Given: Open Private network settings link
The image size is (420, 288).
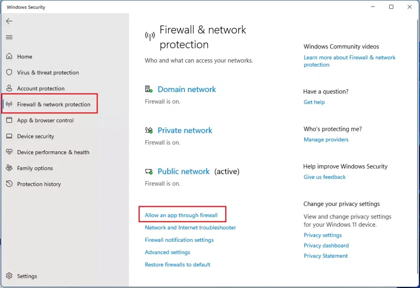Looking at the screenshot, I should [x=185, y=130].
